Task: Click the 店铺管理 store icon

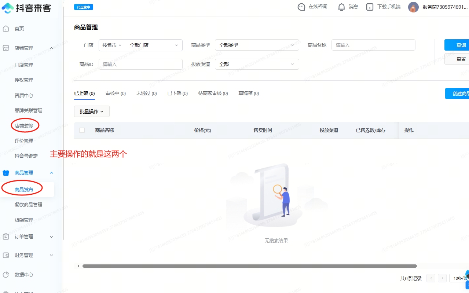Action: pyautogui.click(x=6, y=48)
